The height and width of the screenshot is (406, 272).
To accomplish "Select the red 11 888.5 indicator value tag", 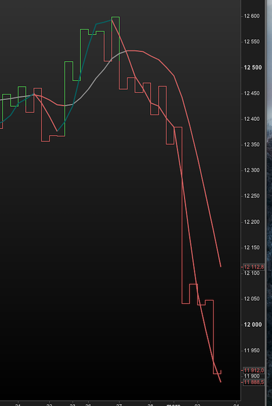I will (x=253, y=382).
